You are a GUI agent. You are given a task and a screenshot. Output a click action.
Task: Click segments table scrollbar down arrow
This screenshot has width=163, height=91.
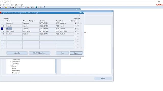(81, 48)
